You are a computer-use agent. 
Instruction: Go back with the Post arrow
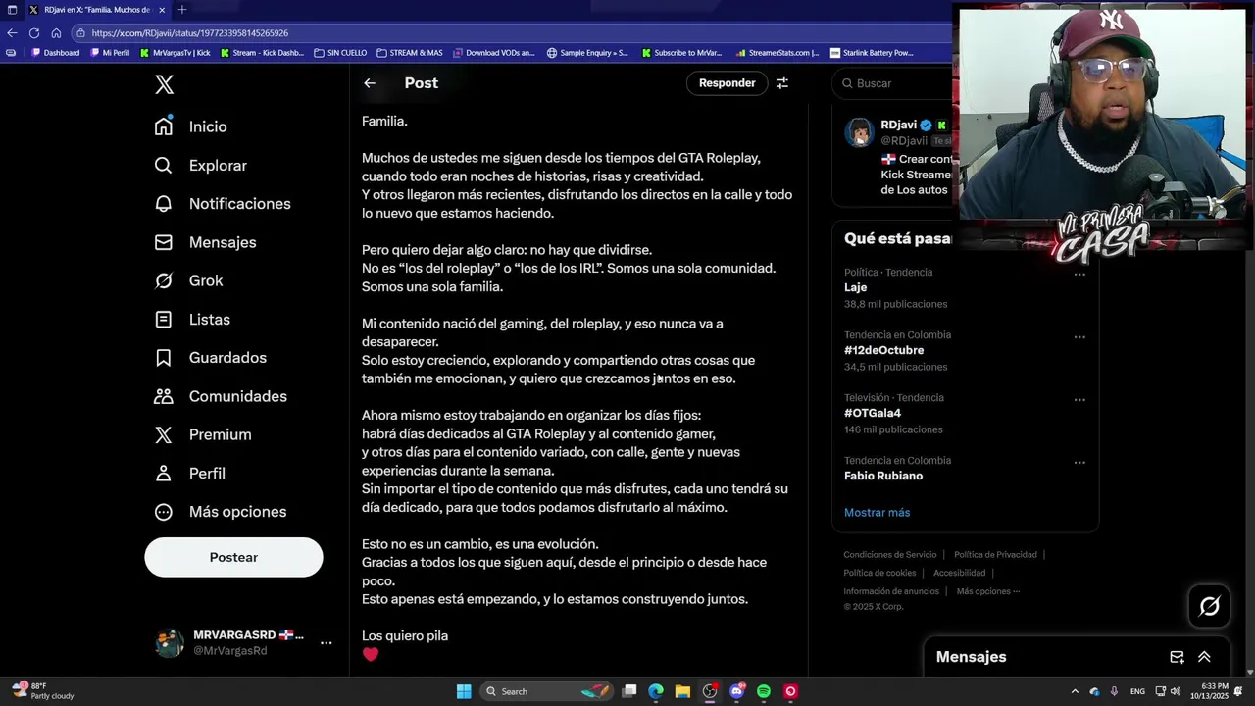pyautogui.click(x=370, y=83)
